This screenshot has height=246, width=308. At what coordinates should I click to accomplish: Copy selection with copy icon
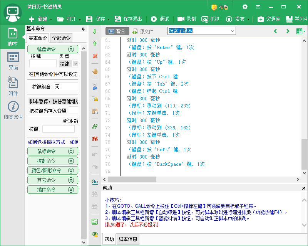[x=95, y=99]
